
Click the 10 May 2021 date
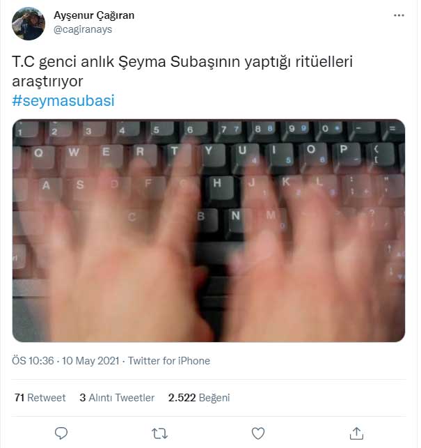90,361
